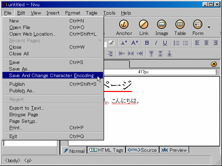Switch to Source view tab

coord(142,150)
